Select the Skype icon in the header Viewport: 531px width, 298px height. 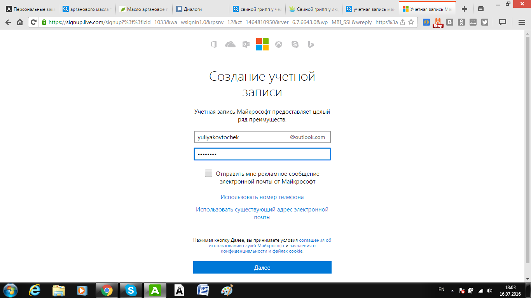[295, 44]
